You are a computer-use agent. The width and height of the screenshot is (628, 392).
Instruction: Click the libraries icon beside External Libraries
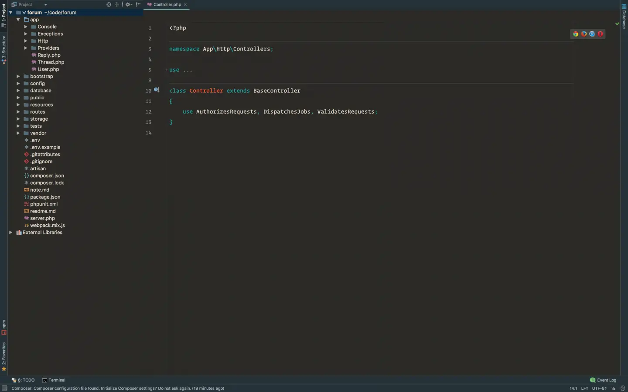click(x=19, y=233)
